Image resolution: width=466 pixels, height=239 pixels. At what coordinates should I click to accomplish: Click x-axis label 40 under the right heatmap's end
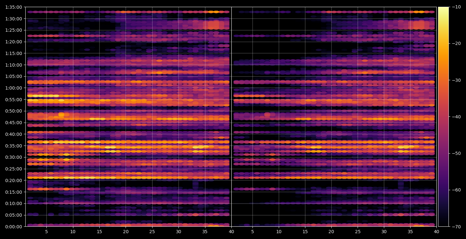[436, 232]
